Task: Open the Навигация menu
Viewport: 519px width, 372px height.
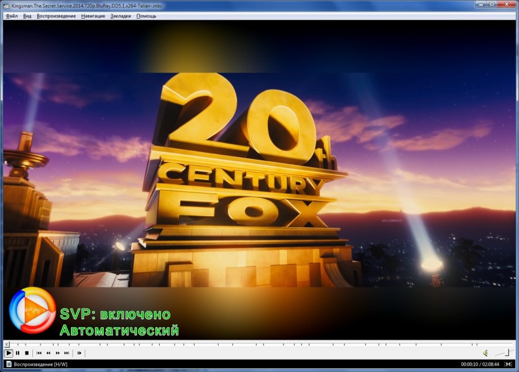Action: [x=93, y=16]
